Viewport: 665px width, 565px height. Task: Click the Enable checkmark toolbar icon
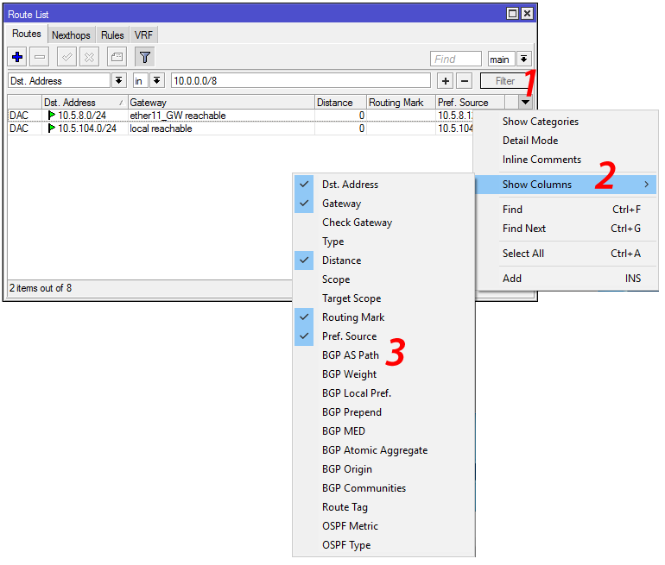click(x=66, y=57)
